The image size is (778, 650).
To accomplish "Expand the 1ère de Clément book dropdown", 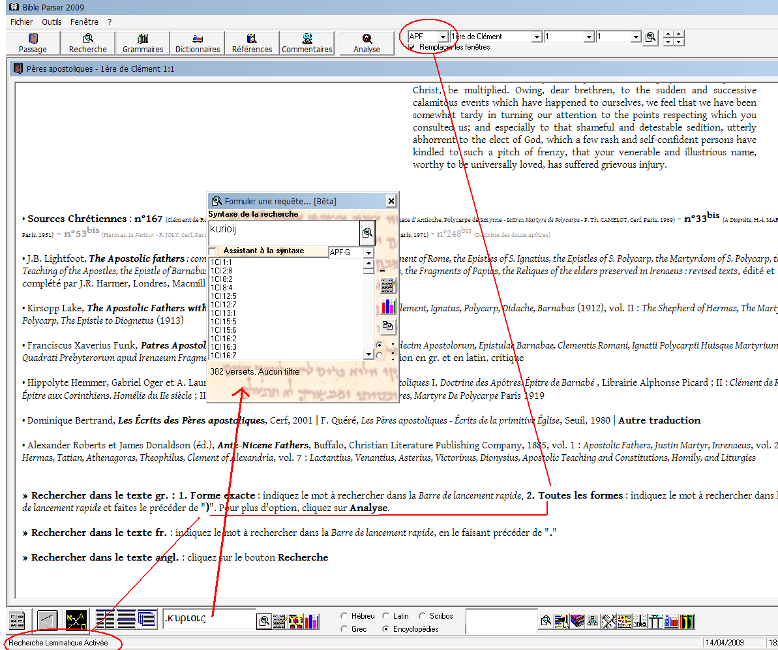I will click(x=536, y=37).
